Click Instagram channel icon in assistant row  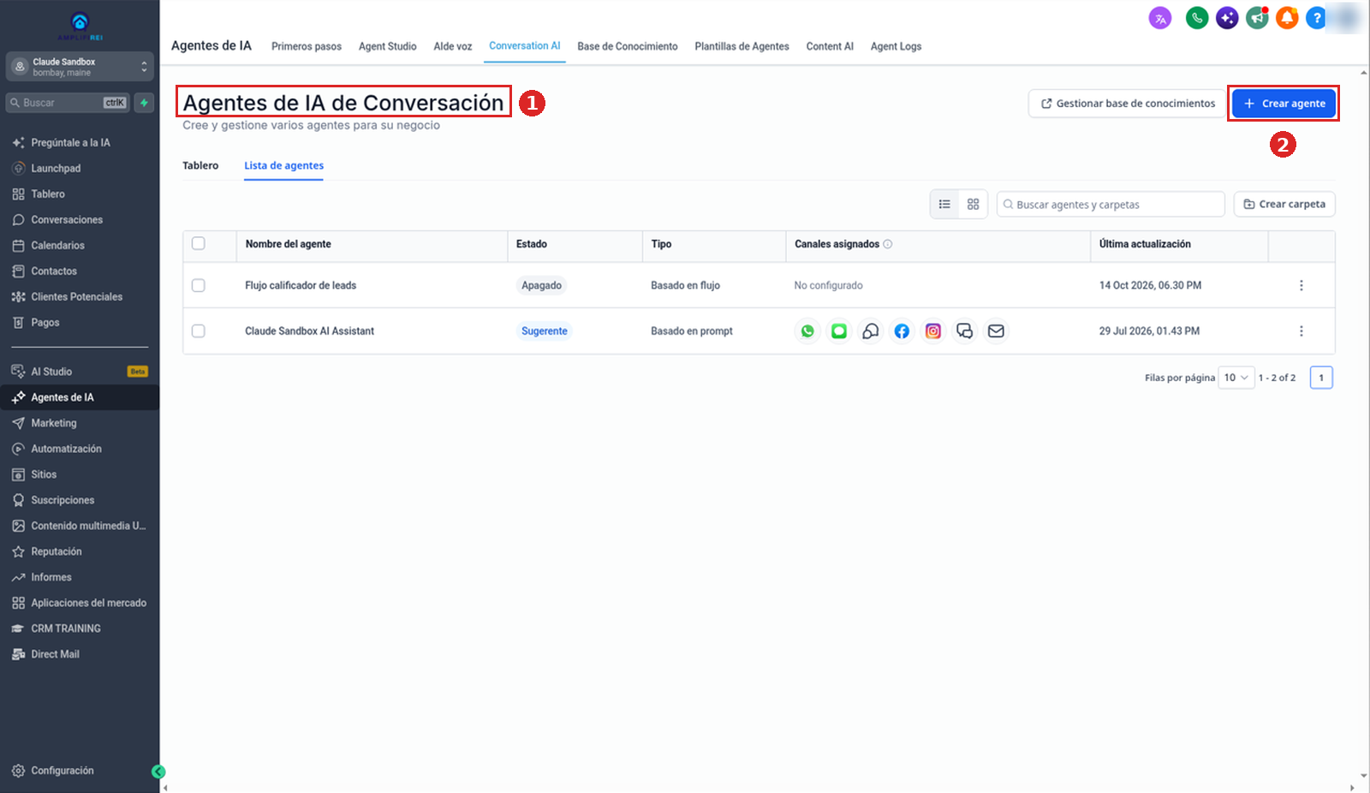pos(933,331)
